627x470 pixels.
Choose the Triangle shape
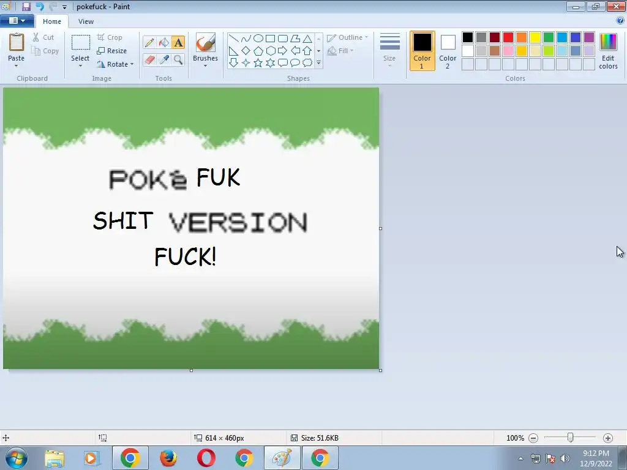307,39
